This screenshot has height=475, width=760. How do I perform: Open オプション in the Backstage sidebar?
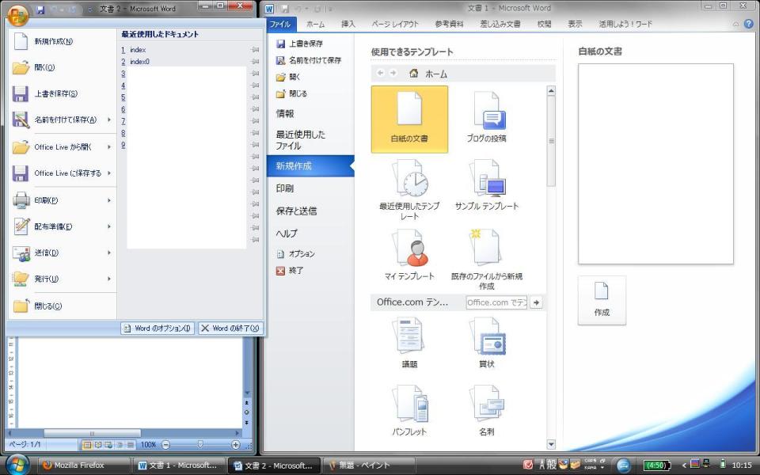click(x=295, y=254)
